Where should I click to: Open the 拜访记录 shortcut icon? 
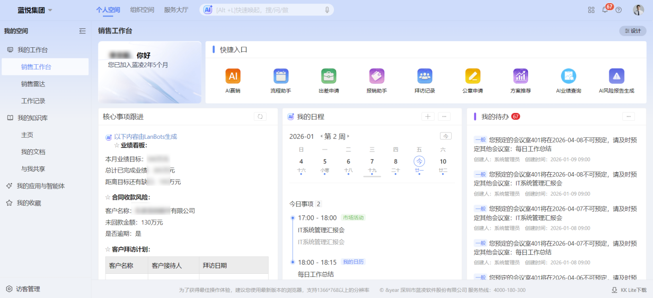[425, 76]
